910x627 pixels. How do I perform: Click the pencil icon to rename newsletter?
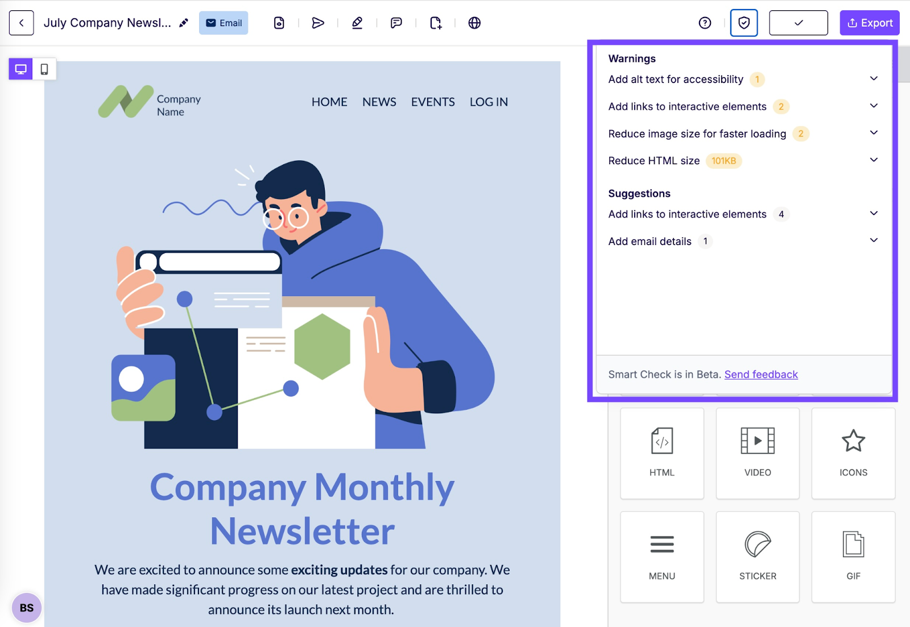click(183, 23)
